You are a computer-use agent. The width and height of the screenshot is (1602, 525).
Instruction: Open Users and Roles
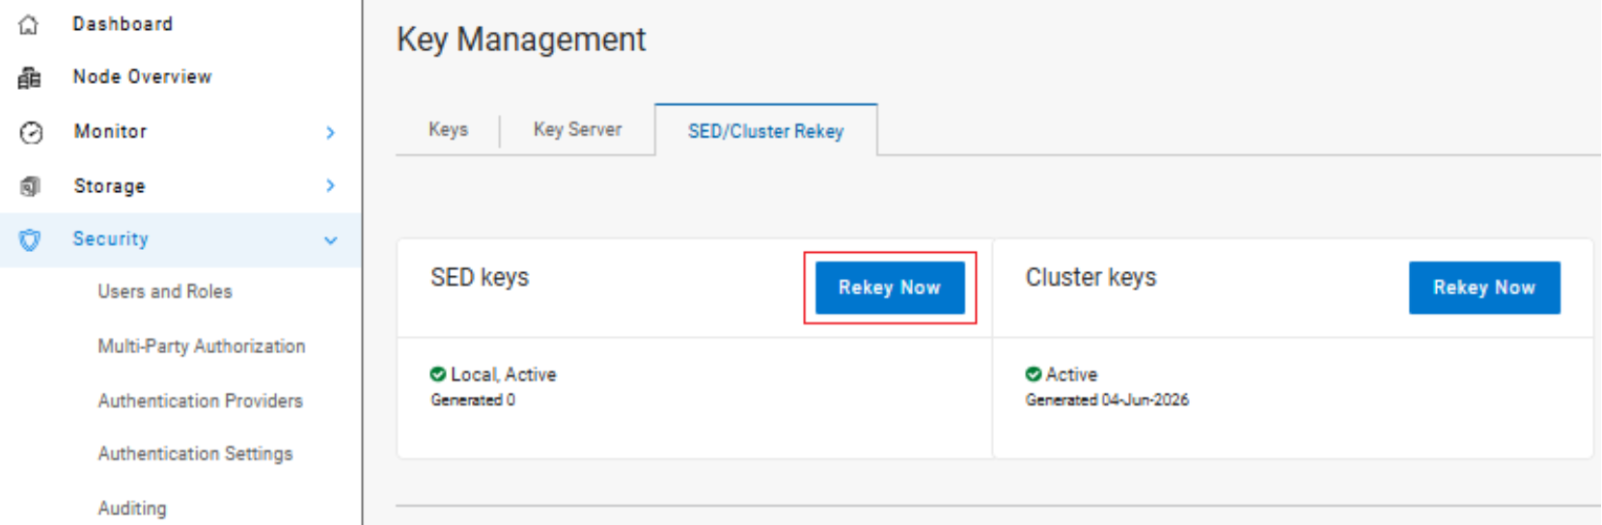(165, 291)
